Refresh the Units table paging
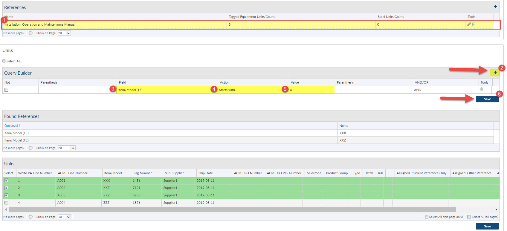 (x=30, y=217)
